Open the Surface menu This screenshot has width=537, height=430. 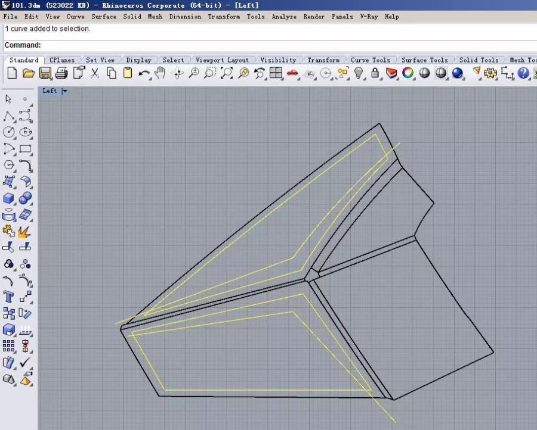(x=104, y=17)
